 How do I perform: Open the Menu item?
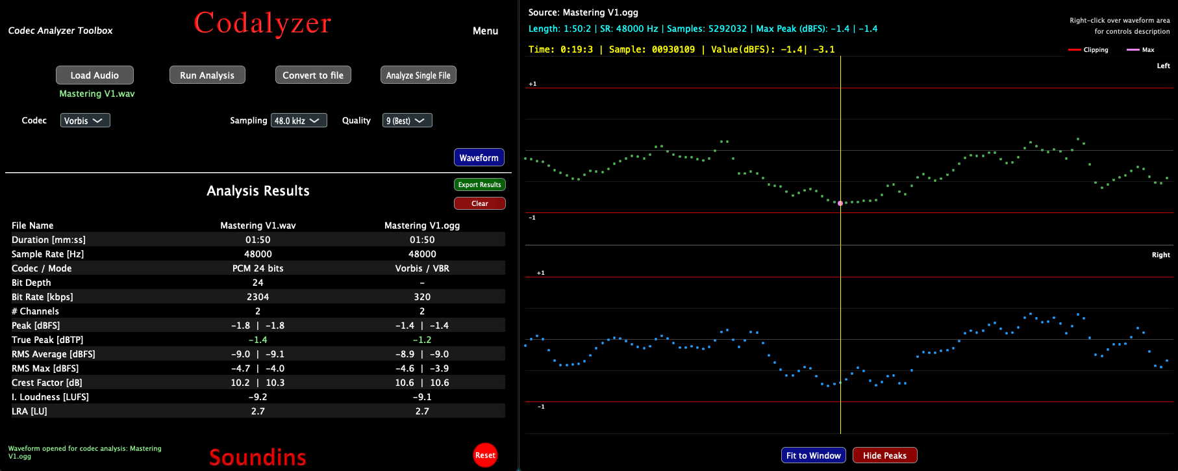coord(485,31)
